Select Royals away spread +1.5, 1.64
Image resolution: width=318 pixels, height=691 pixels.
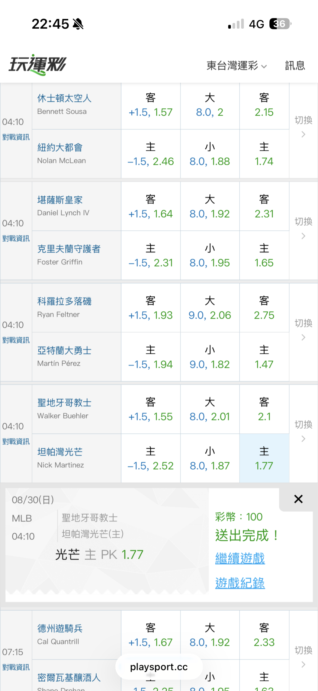(151, 206)
